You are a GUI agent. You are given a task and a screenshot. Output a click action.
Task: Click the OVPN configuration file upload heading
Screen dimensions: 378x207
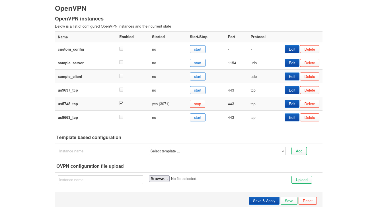90,166
